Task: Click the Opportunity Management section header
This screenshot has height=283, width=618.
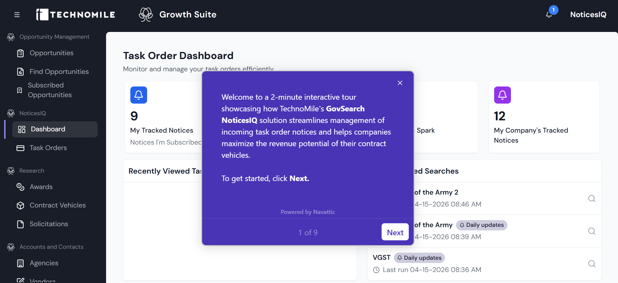Action: (x=54, y=37)
